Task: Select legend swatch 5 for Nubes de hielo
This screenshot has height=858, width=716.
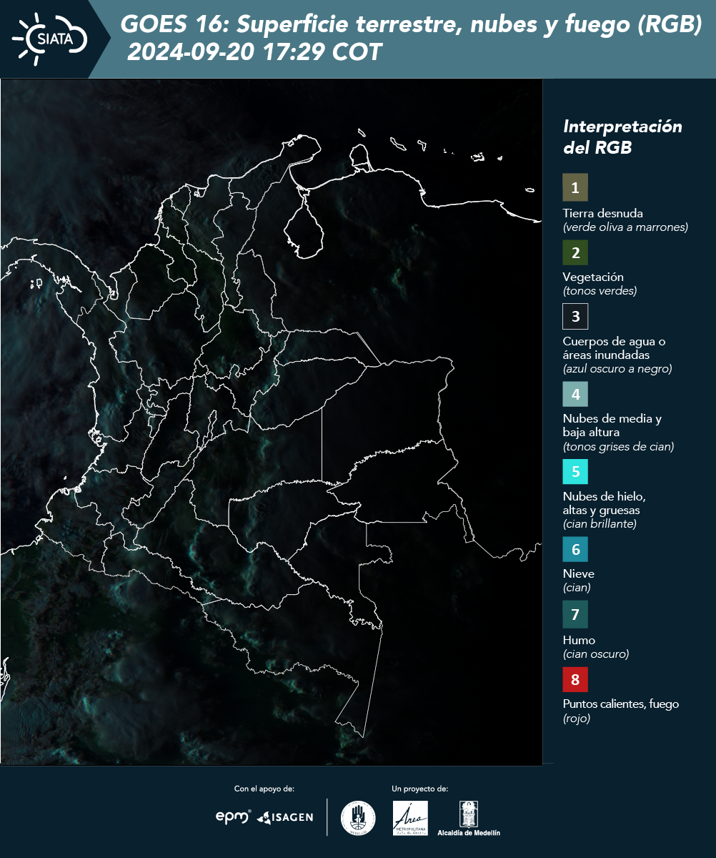Action: (x=575, y=471)
